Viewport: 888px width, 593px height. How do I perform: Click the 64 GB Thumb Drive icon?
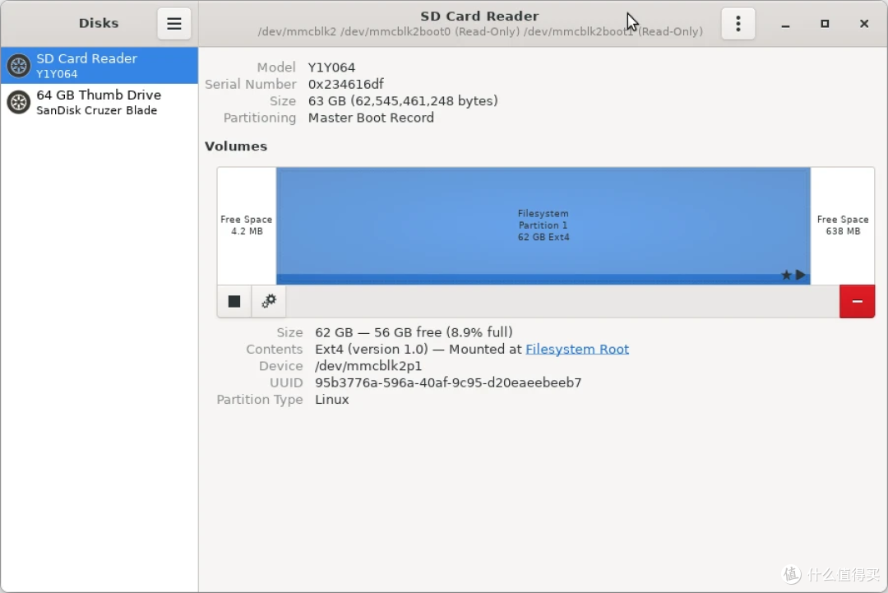pyautogui.click(x=19, y=103)
